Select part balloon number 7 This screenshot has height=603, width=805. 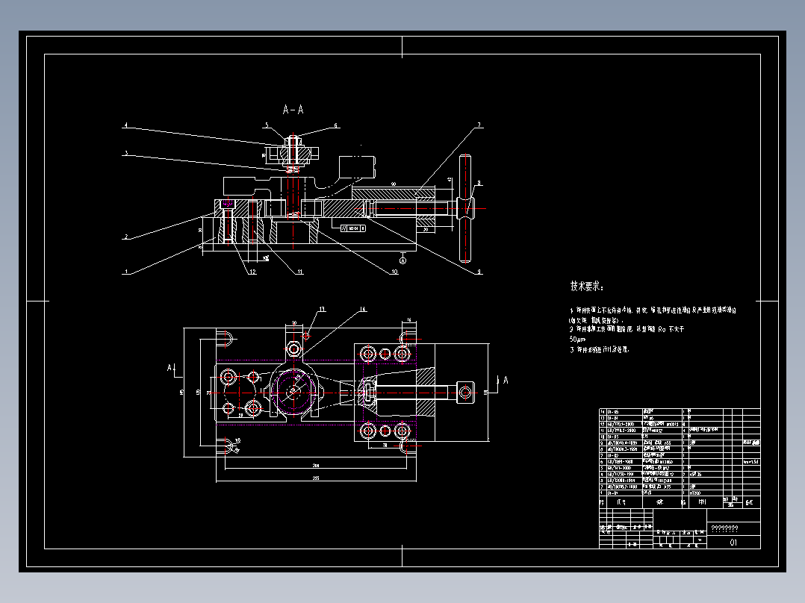click(479, 125)
